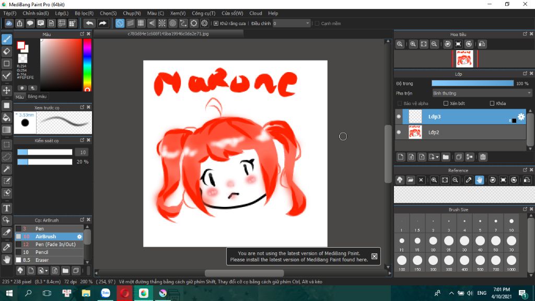Adjust the Độ trong layer opacity slider
The image size is (535, 301).
point(472,83)
